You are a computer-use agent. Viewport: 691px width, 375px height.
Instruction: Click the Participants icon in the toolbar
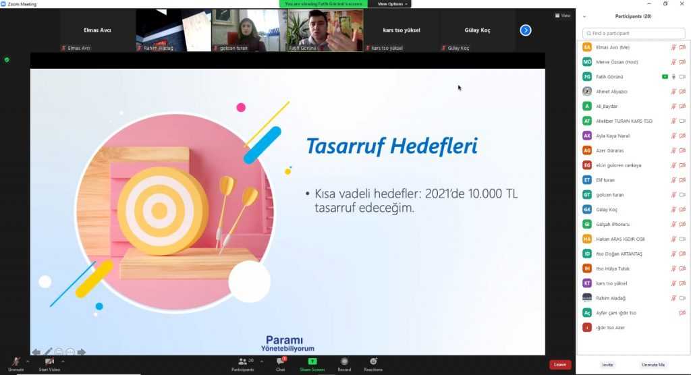point(242,362)
